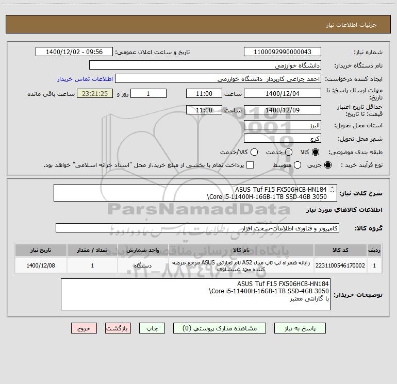Click the تعداد / مقدار column header
This screenshot has width=397, height=384.
coord(92,251)
